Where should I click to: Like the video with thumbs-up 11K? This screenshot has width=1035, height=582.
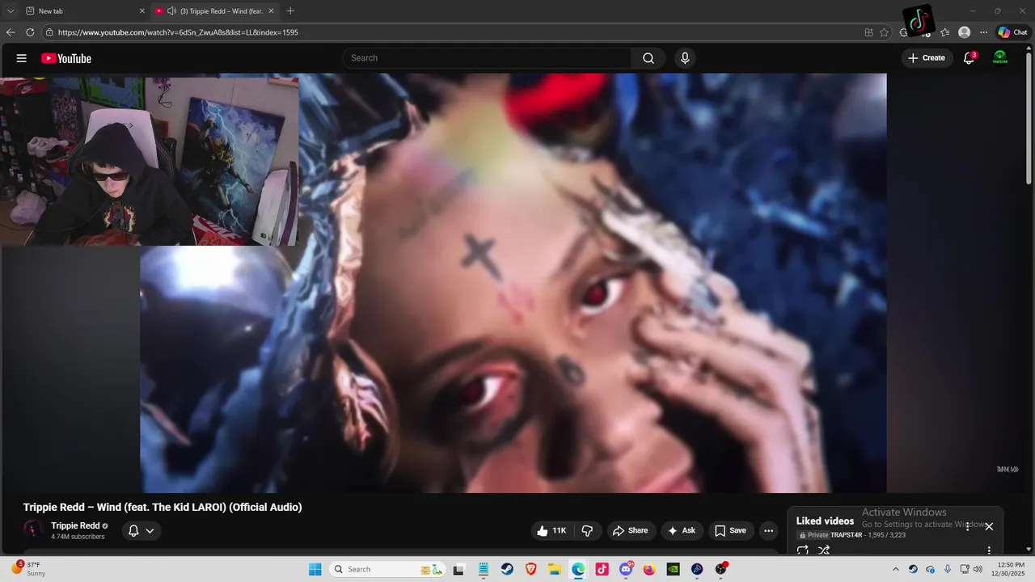click(x=551, y=531)
